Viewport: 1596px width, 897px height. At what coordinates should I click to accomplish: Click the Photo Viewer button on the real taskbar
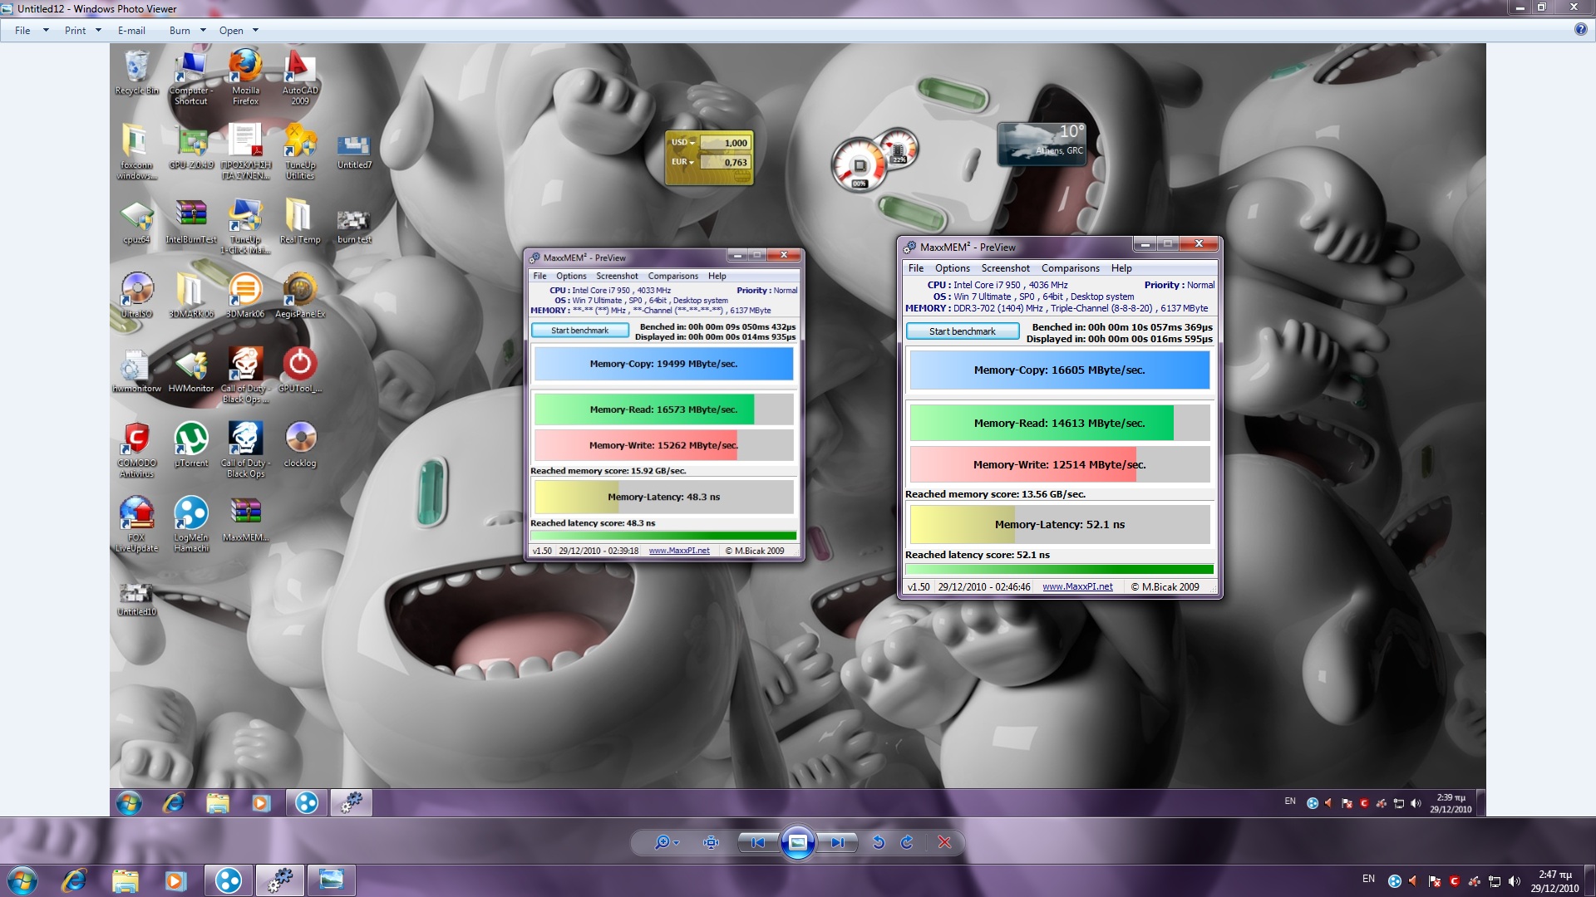tap(332, 880)
